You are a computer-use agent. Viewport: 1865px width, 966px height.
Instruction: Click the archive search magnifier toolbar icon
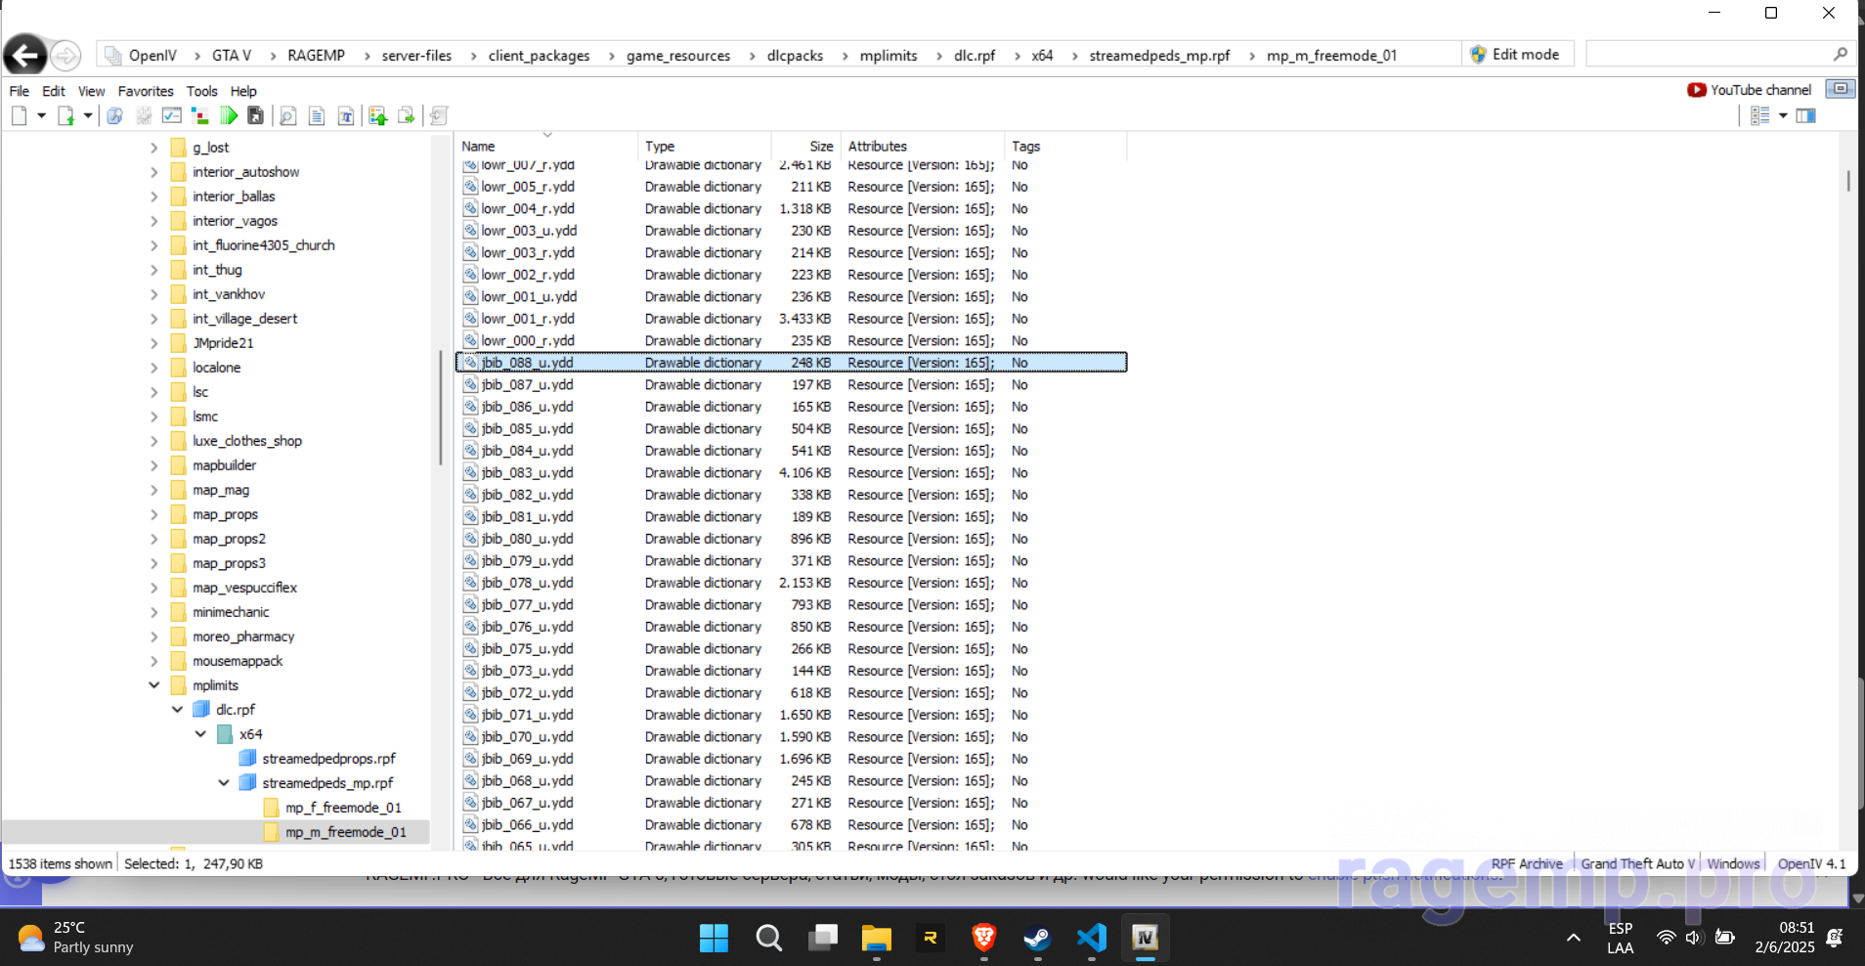coord(114,116)
